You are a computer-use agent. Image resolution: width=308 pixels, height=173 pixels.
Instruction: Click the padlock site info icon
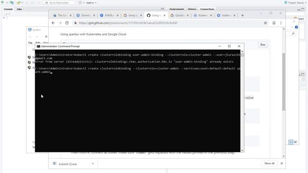click(x=76, y=23)
